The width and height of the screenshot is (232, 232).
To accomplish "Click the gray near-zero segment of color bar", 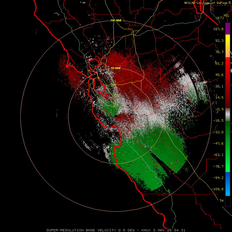I will [228, 115].
